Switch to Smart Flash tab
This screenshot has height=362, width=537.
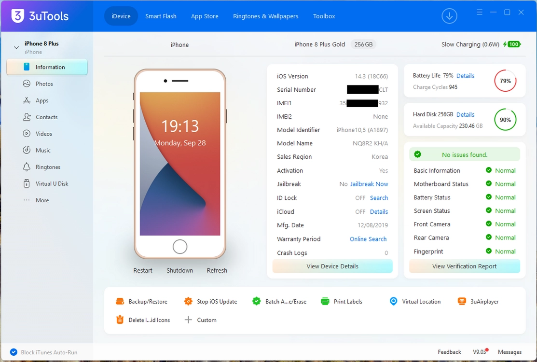161,16
